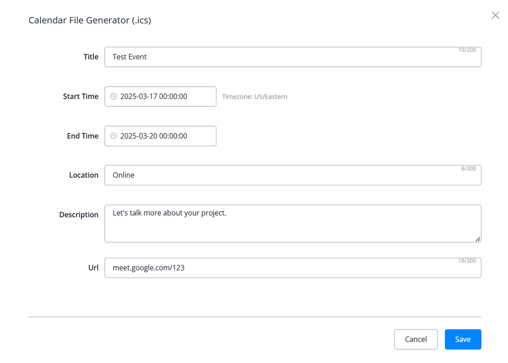Open the Start Time date picker field
508x363 pixels.
click(160, 97)
